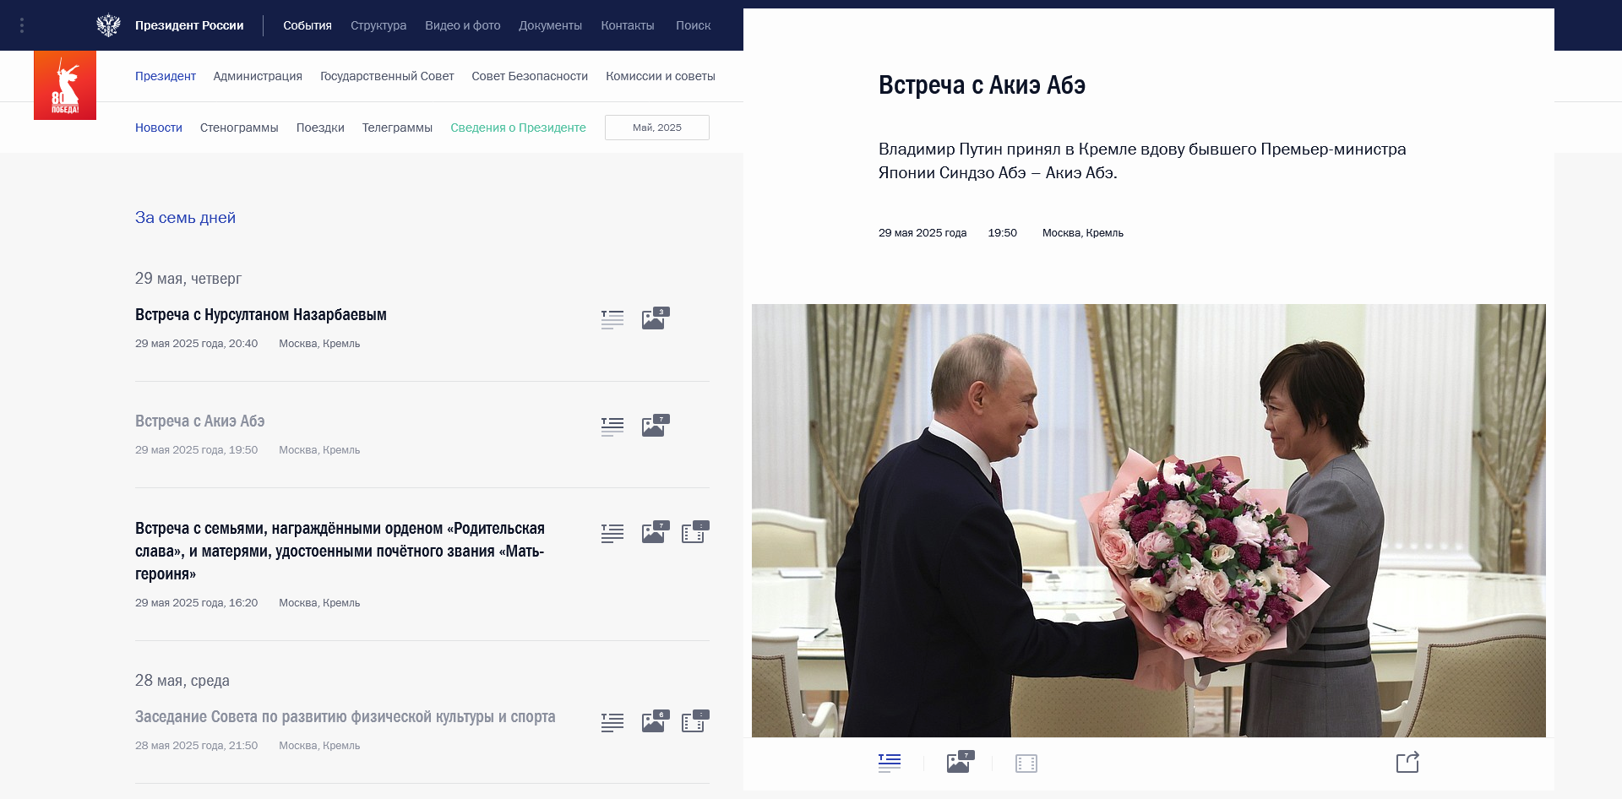The height and width of the screenshot is (799, 1622).
Task: Click the 29 мая 2025 года article date
Action: point(923,233)
